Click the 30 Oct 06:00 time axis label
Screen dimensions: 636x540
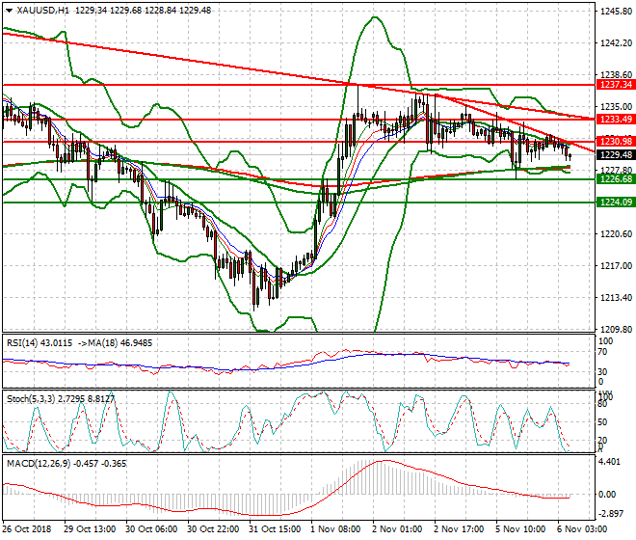pyautogui.click(x=151, y=529)
